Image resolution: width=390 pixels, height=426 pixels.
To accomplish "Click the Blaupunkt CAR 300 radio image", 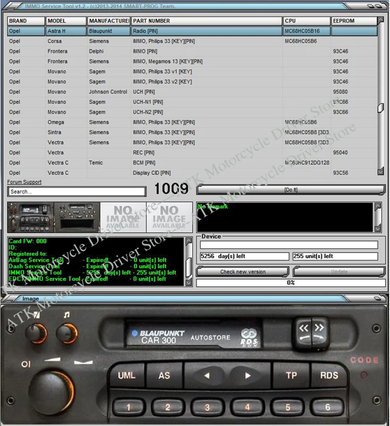I will [x=195, y=365].
